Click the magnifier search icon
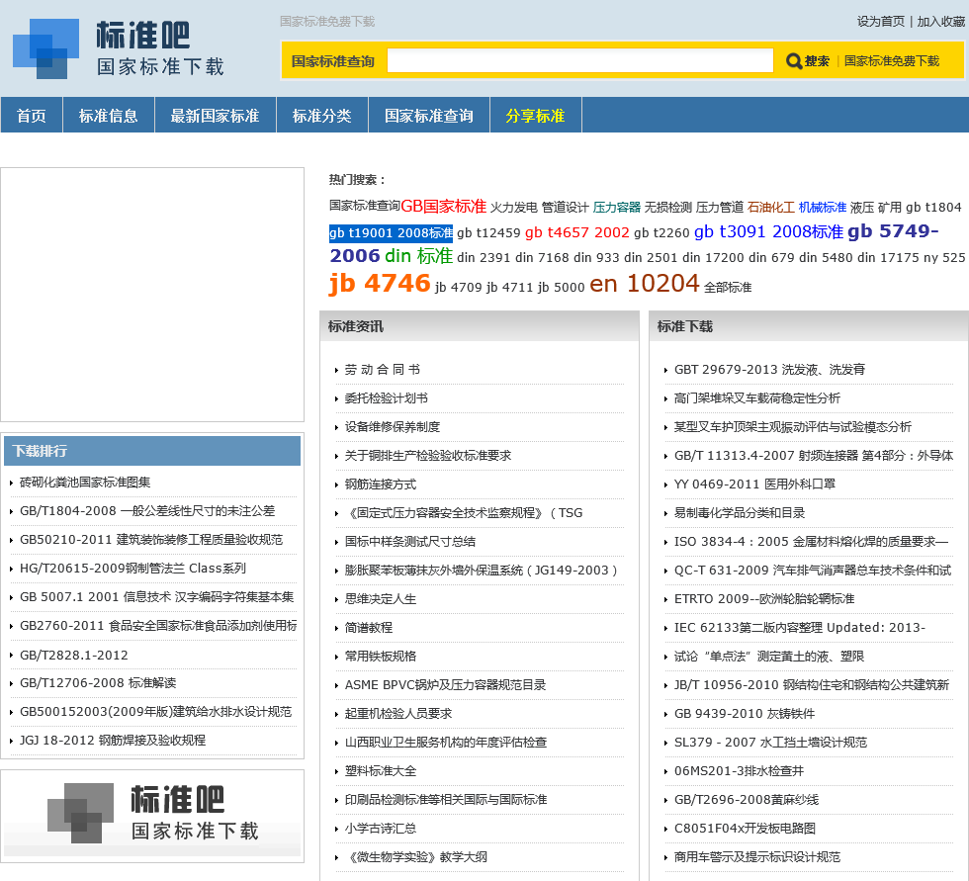This screenshot has height=881, width=969. tap(794, 61)
